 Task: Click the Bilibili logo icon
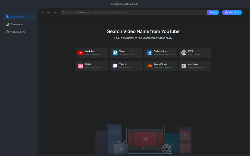point(81,66)
